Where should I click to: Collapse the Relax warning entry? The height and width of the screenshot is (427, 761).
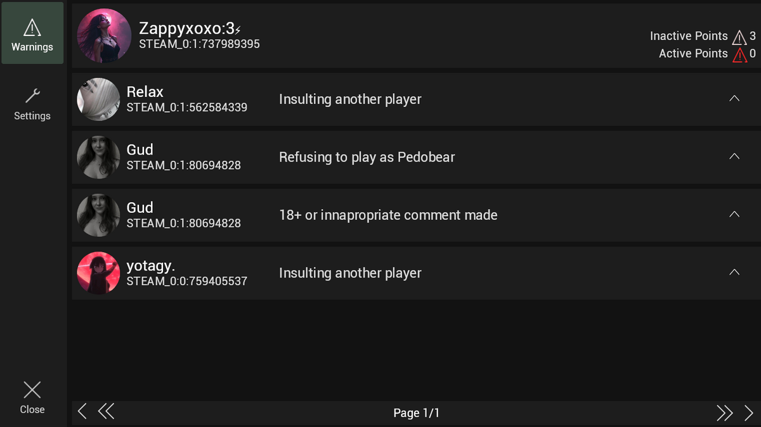click(734, 99)
